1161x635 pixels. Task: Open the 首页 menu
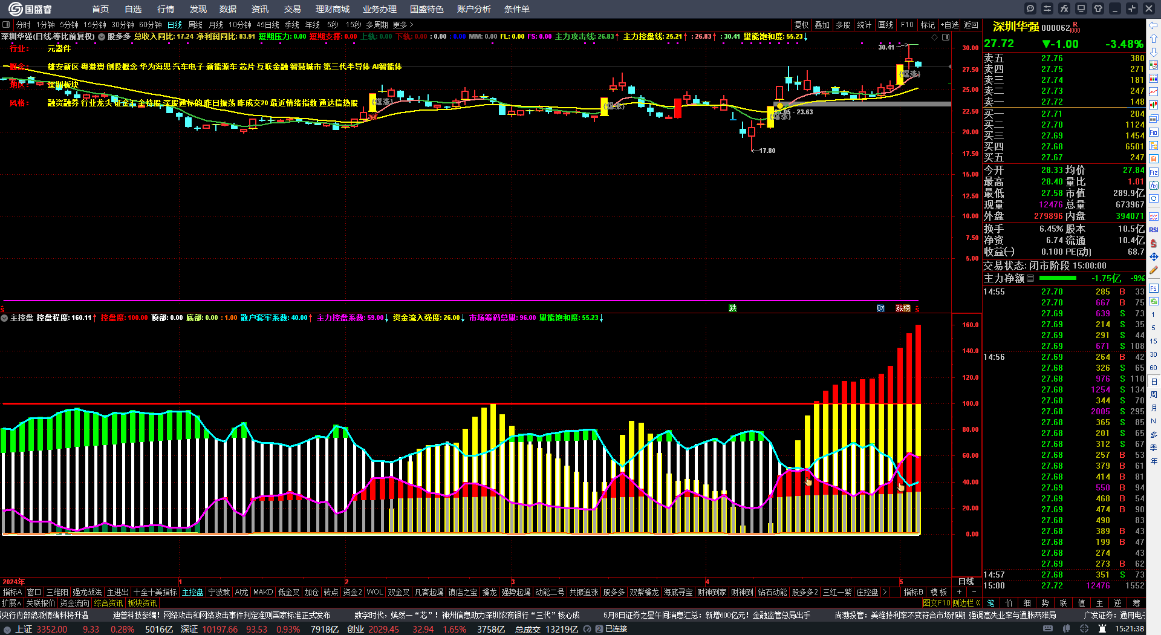[x=100, y=9]
